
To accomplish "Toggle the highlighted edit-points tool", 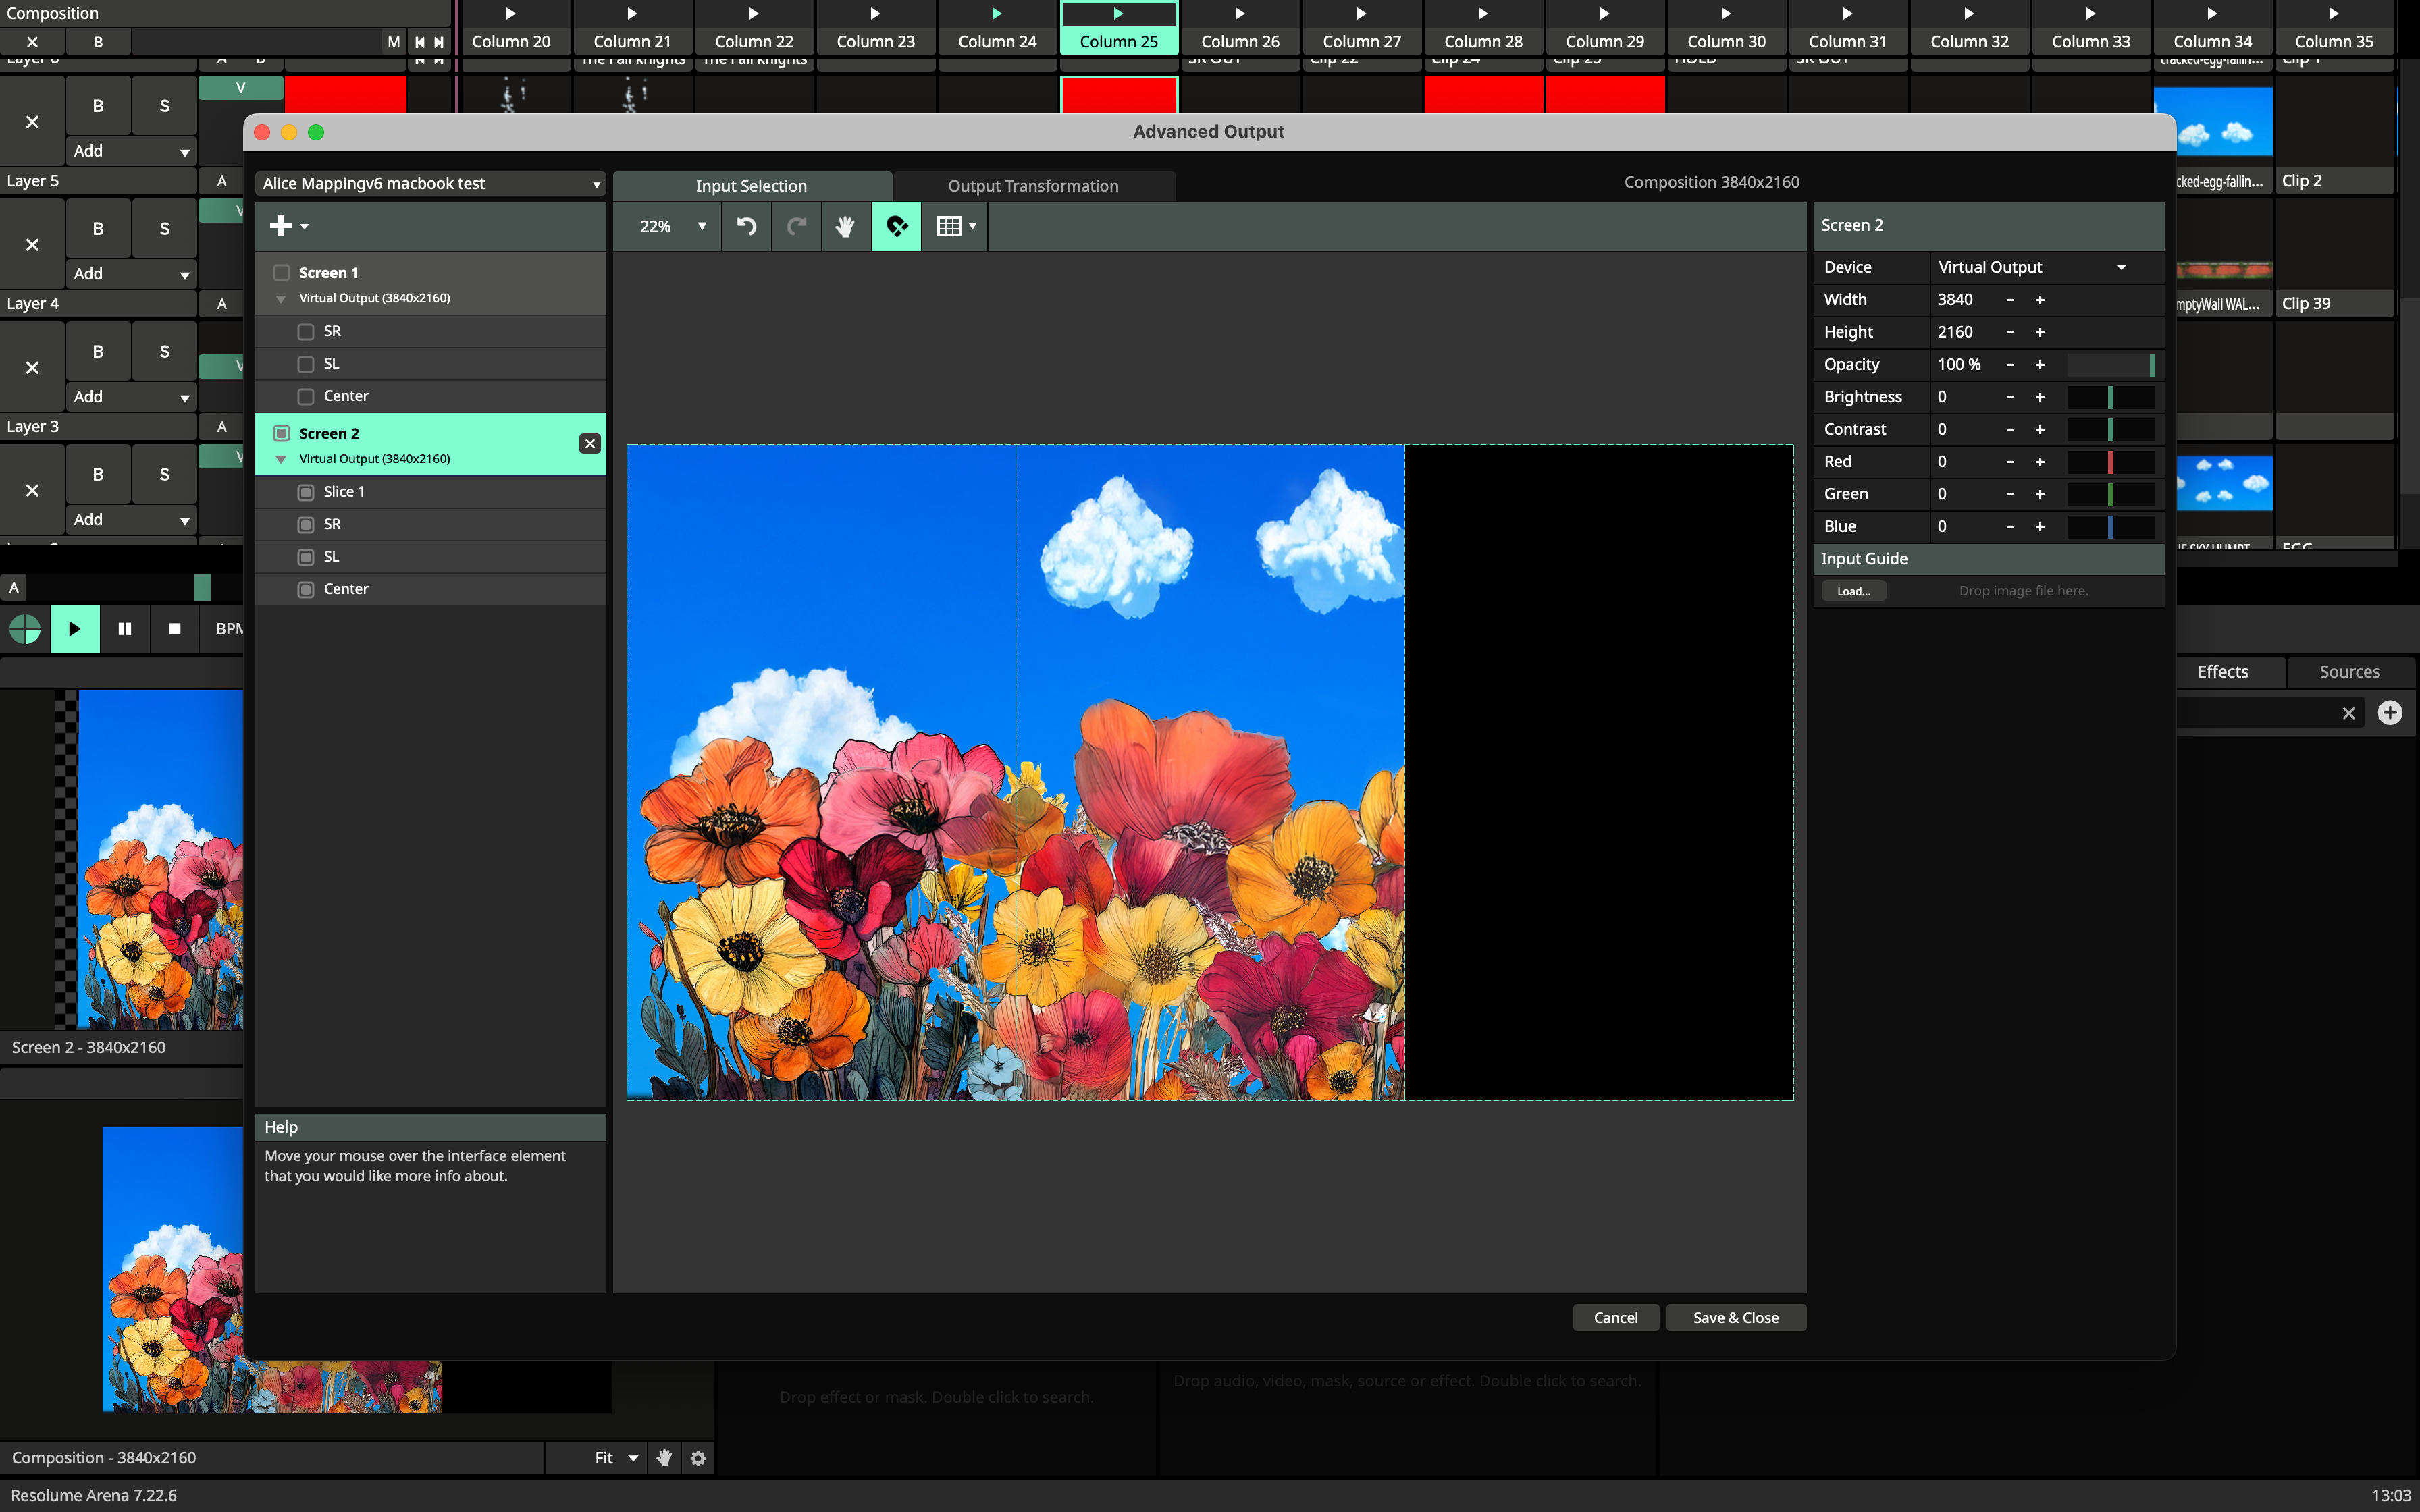I will pyautogui.click(x=896, y=226).
